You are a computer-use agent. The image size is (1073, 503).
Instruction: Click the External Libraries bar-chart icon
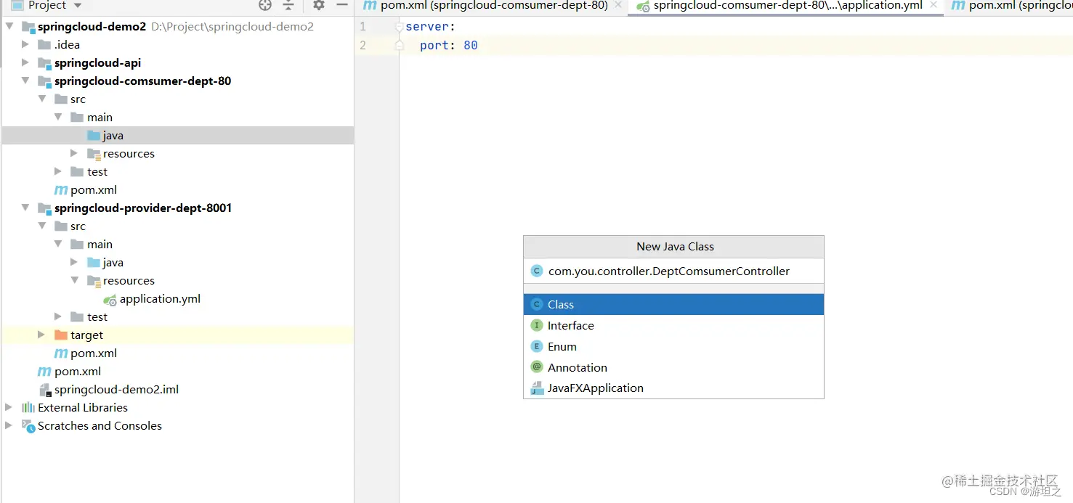click(28, 408)
